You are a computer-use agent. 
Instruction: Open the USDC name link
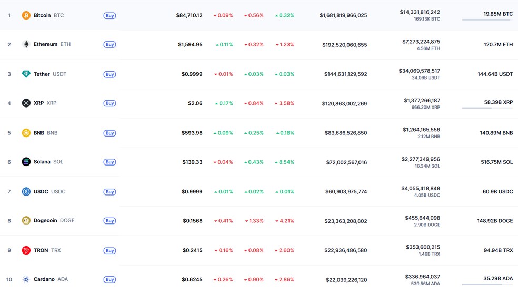tap(49, 191)
